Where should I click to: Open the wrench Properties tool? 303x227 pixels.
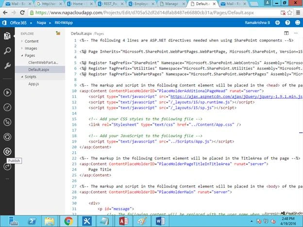click(x=7, y=66)
